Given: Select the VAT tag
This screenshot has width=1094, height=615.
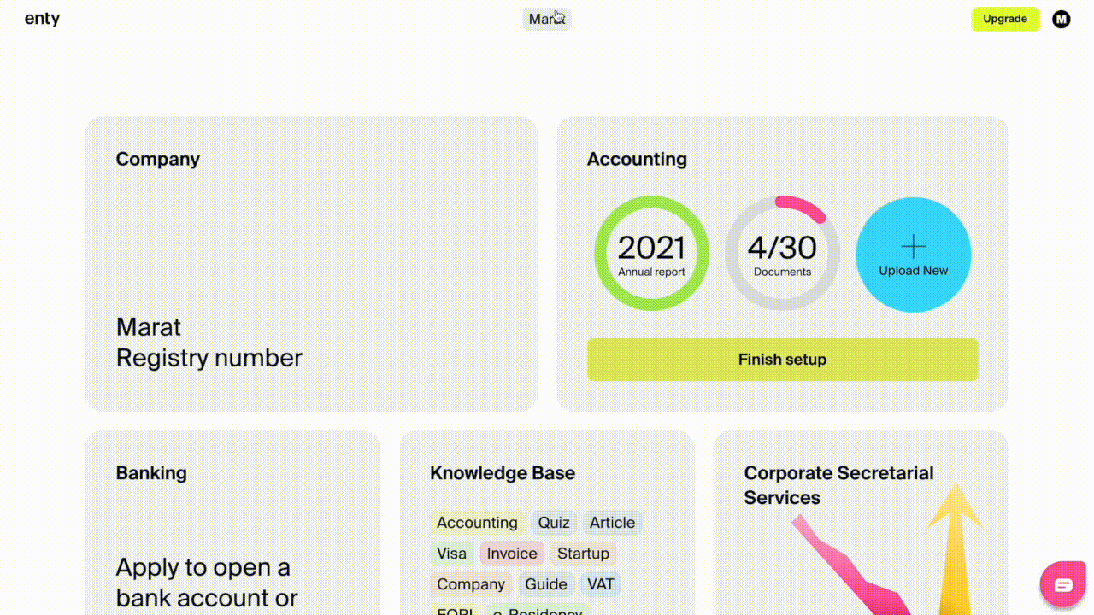Looking at the screenshot, I should (600, 584).
